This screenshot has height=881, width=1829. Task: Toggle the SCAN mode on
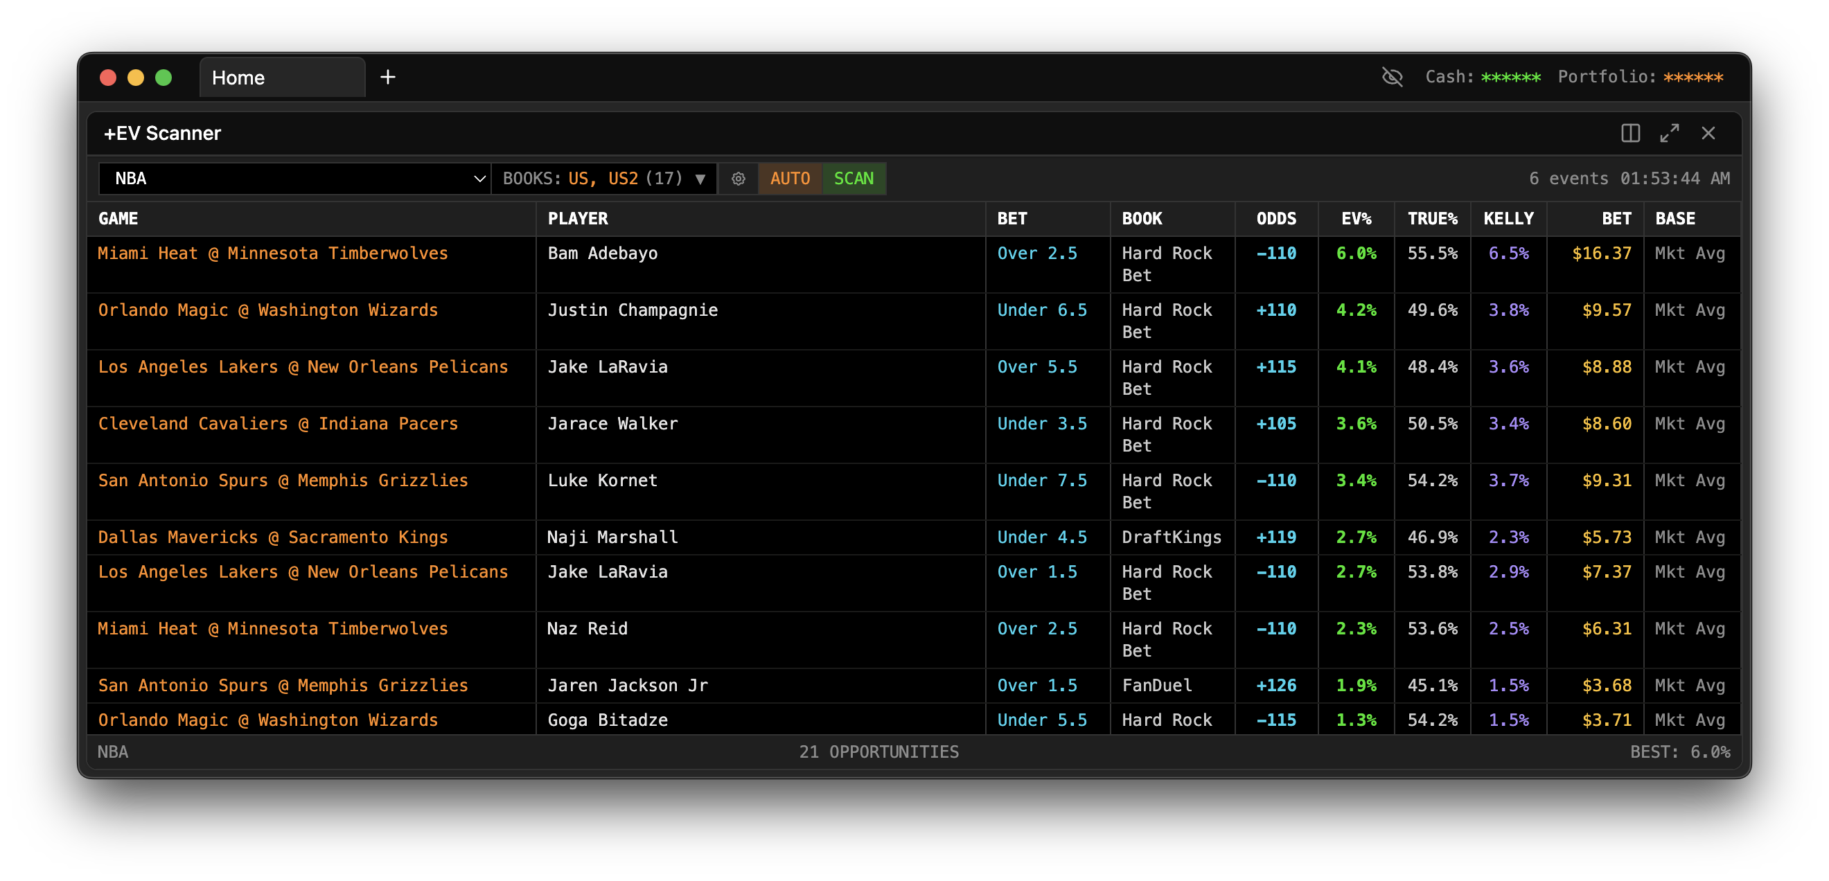tap(854, 178)
